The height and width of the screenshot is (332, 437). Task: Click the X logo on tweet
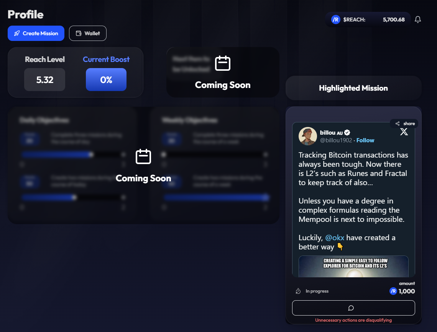click(404, 132)
